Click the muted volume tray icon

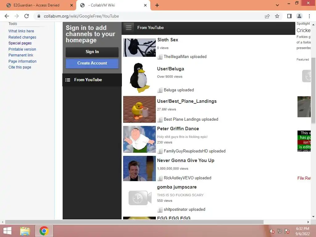click(x=272, y=231)
